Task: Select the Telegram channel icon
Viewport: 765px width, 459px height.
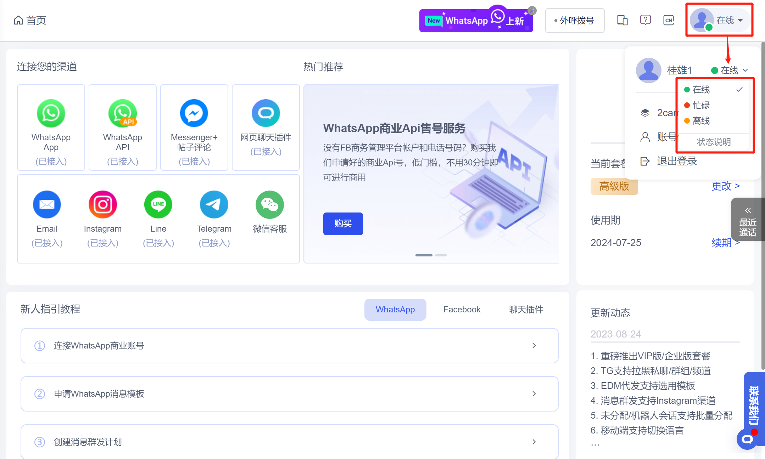Action: click(x=214, y=205)
